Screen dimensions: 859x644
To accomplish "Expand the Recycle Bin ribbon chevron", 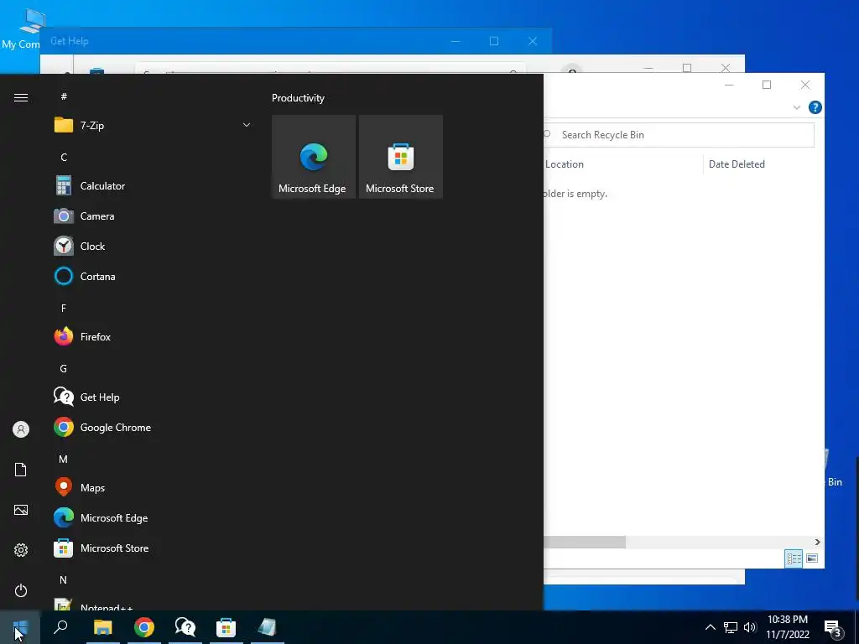I will tap(797, 107).
